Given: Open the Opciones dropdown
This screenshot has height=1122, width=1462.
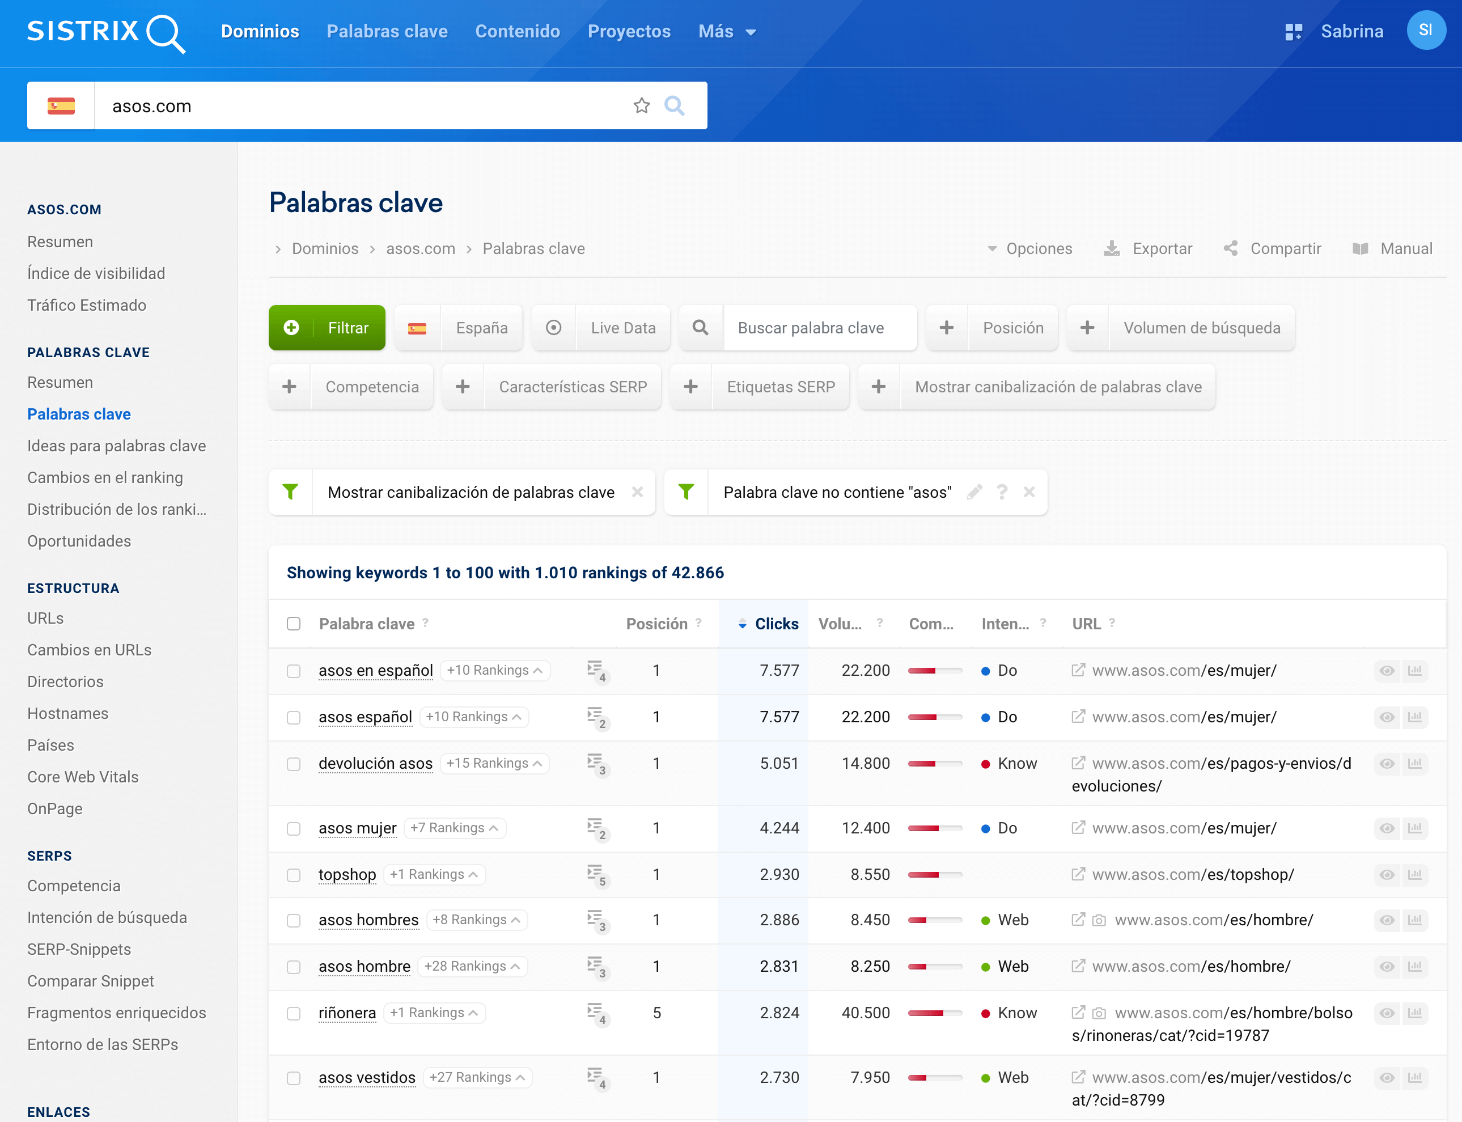Looking at the screenshot, I should (x=1030, y=248).
